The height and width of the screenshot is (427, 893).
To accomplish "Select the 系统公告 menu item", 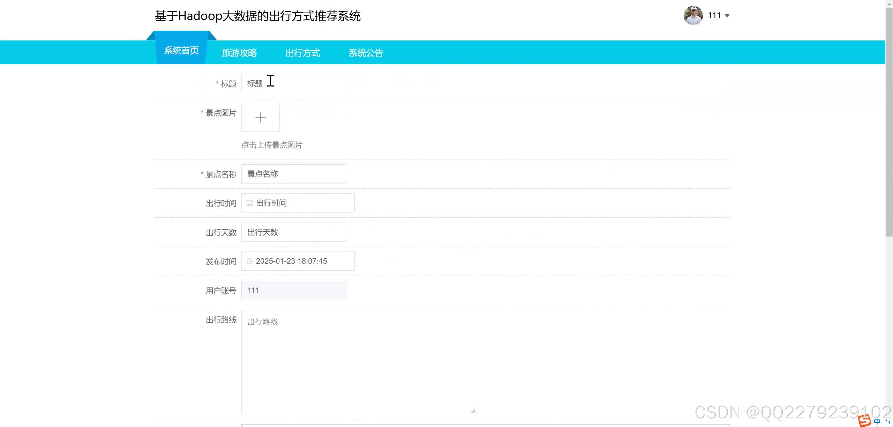I will click(x=366, y=53).
